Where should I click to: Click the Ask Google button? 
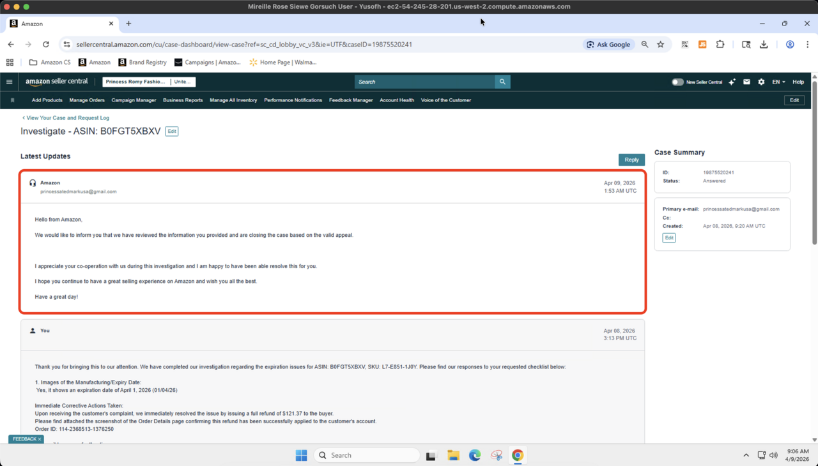[608, 45]
